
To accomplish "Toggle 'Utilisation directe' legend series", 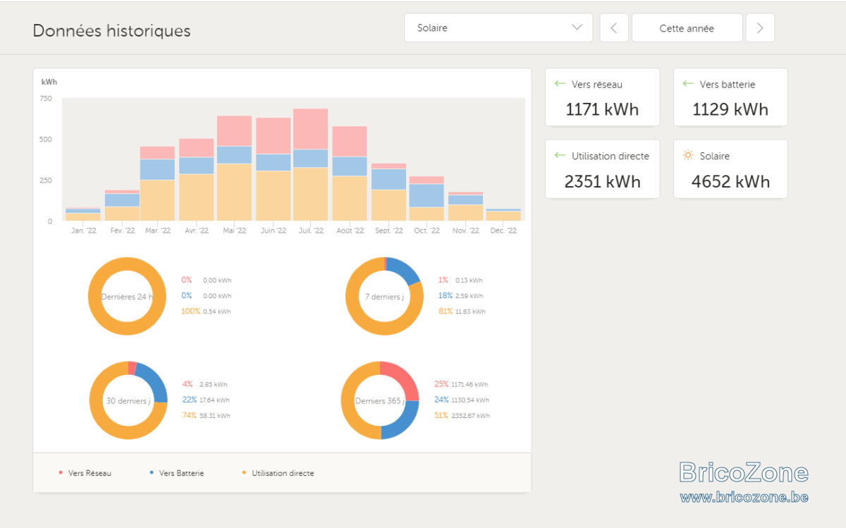I will pyautogui.click(x=277, y=473).
